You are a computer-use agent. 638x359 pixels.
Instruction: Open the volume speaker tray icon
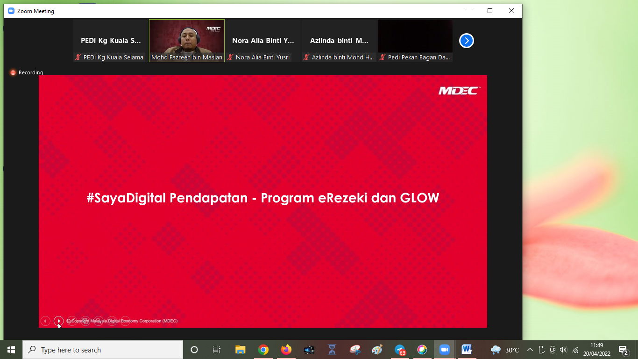pos(563,350)
